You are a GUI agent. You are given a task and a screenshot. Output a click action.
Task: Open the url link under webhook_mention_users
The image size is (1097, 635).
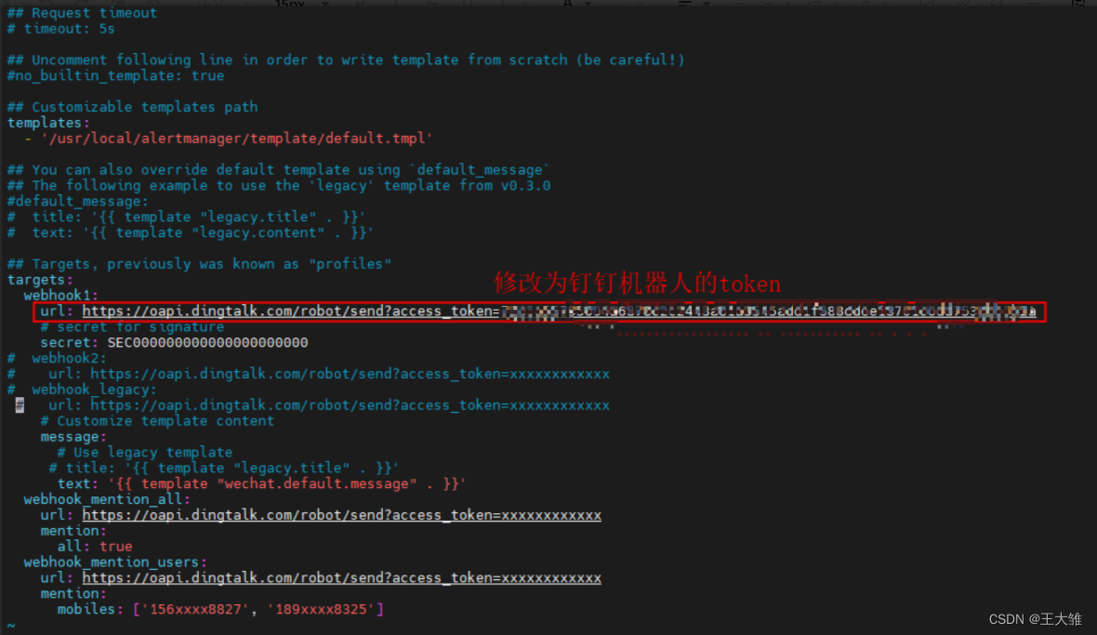pos(341,577)
